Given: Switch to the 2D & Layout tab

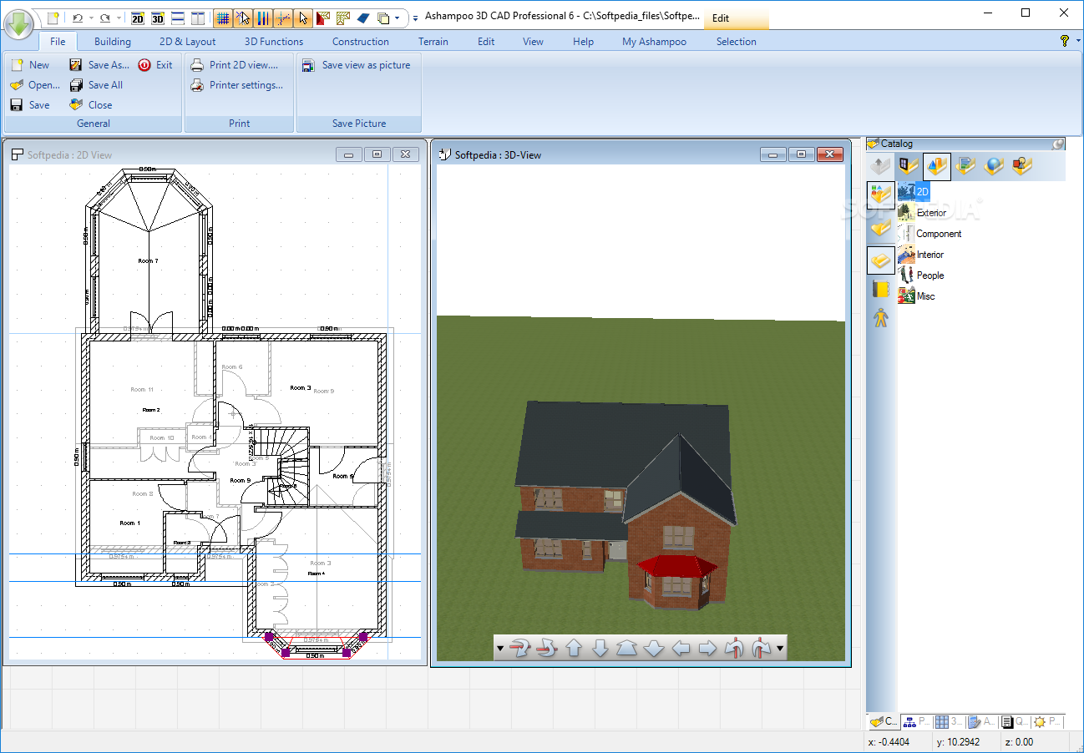Looking at the screenshot, I should pyautogui.click(x=188, y=42).
